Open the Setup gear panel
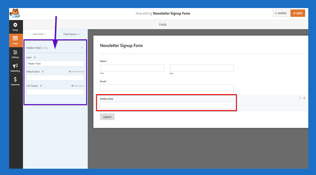Viewport: 316px width, 175px height. (15, 27)
